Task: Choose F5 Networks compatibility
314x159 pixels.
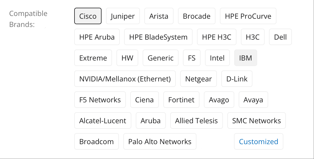Action: coord(100,100)
